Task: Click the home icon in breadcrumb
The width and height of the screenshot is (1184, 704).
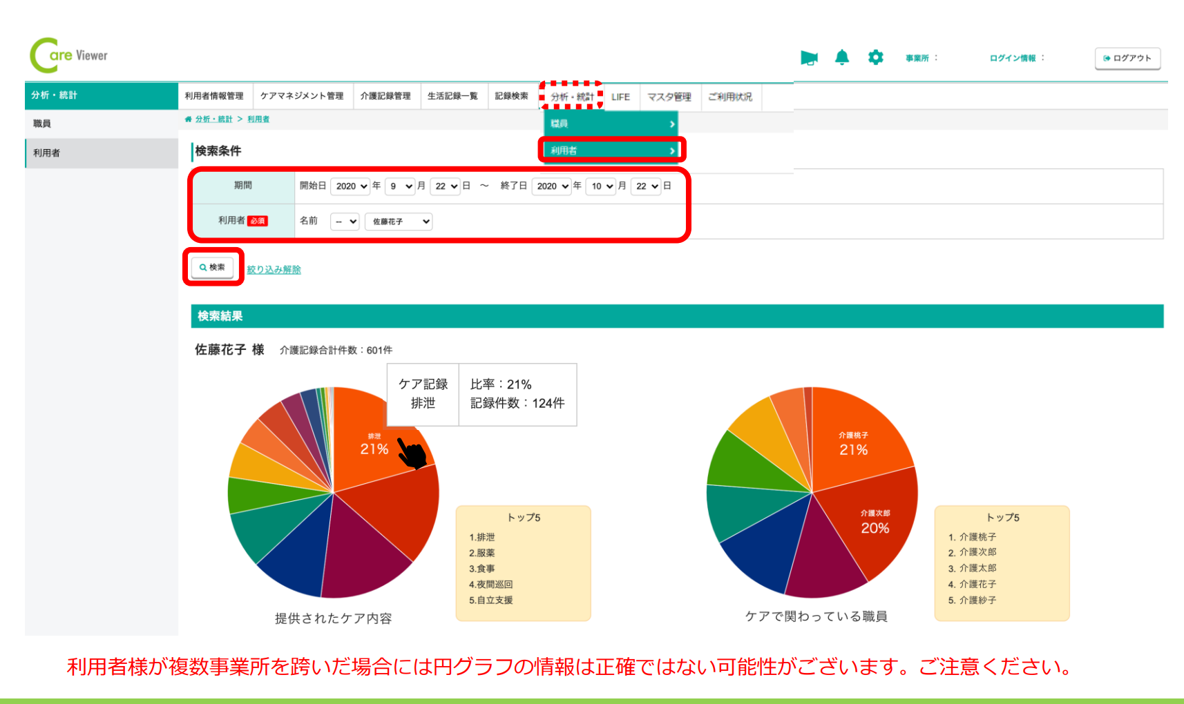Action: click(188, 119)
